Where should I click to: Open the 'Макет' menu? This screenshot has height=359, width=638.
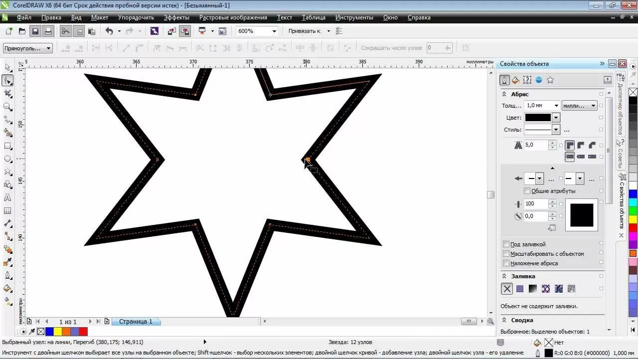[x=100, y=17]
